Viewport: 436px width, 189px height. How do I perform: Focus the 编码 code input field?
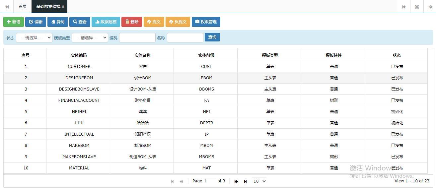(137, 38)
